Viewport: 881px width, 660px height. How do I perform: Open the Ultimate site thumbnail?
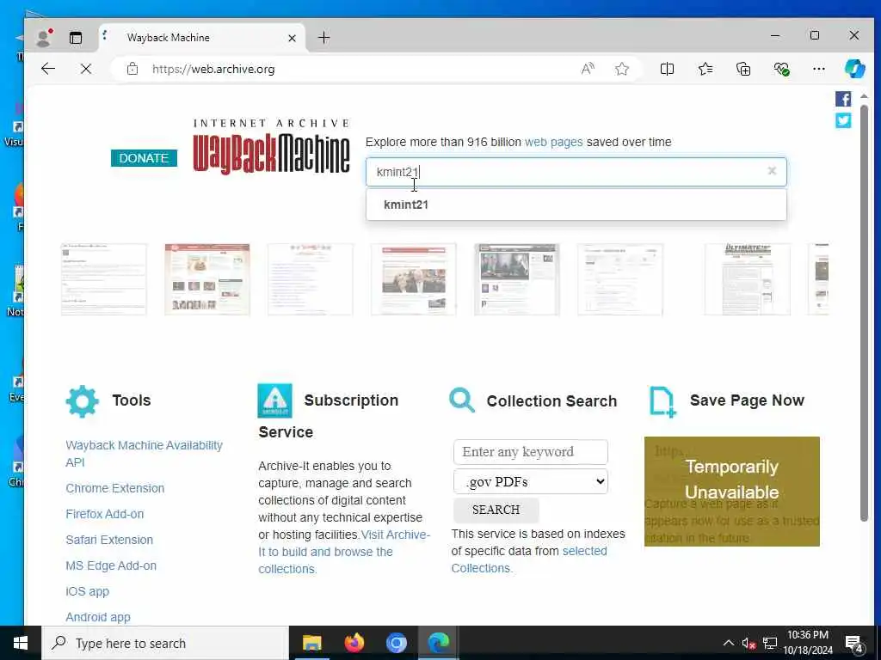pyautogui.click(x=748, y=279)
